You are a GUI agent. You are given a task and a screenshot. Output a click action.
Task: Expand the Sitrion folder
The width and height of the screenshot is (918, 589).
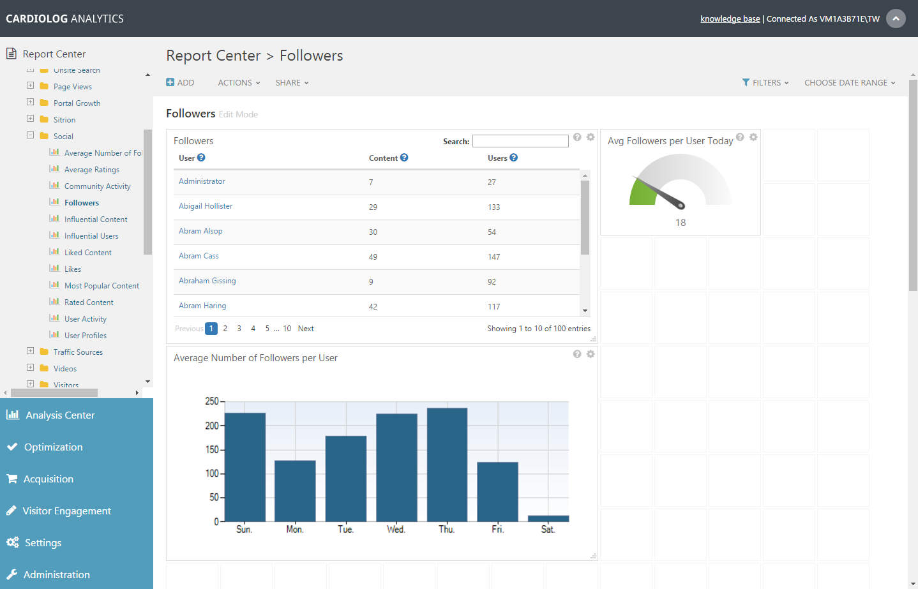tap(30, 119)
